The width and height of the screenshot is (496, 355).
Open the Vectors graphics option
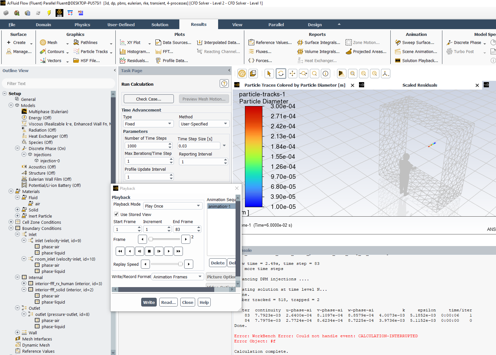coord(51,60)
